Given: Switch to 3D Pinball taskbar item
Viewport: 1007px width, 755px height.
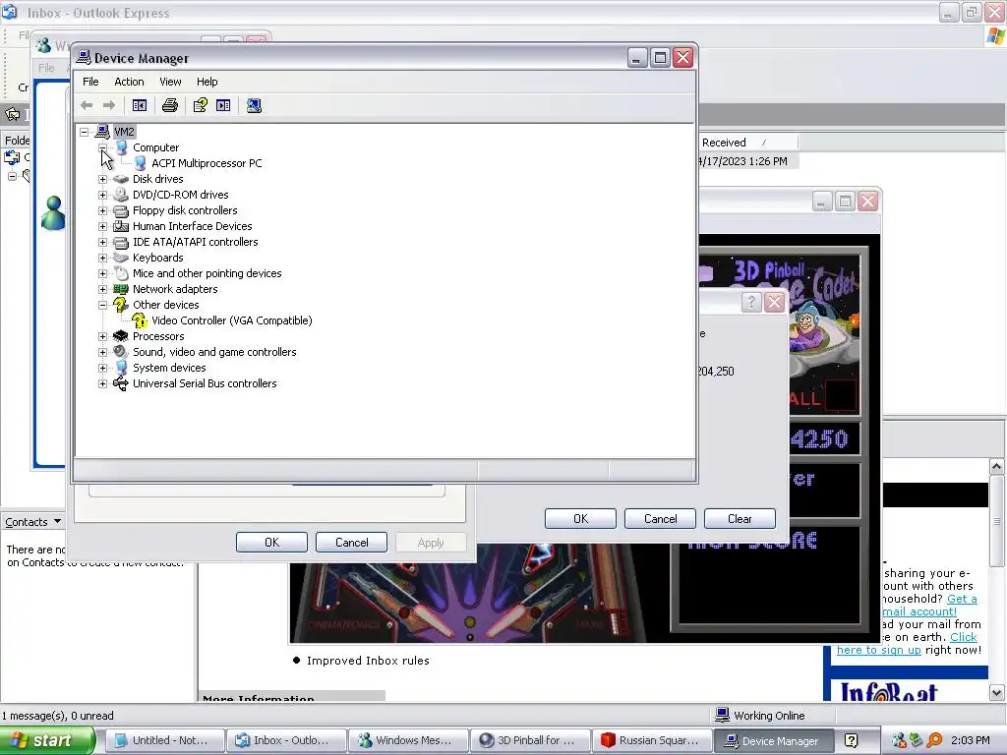Looking at the screenshot, I should tap(531, 740).
